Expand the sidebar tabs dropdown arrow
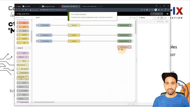Screen dimensions: 190x107 [168, 18]
